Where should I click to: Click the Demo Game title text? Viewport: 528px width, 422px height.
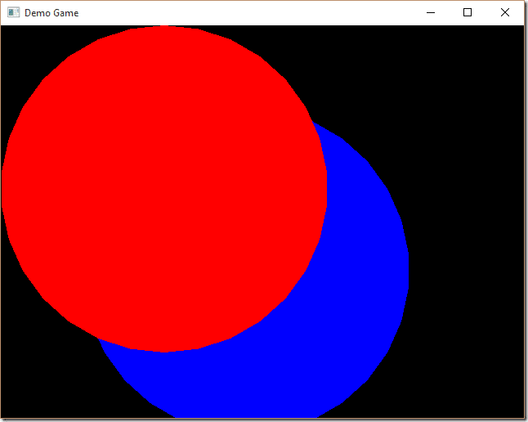(51, 13)
